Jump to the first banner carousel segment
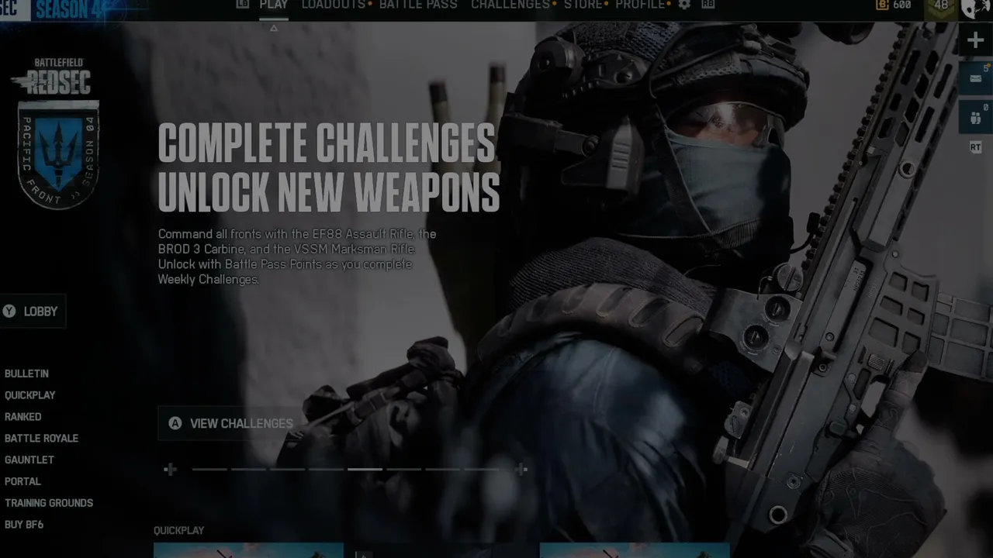The height and width of the screenshot is (558, 993). [x=209, y=469]
